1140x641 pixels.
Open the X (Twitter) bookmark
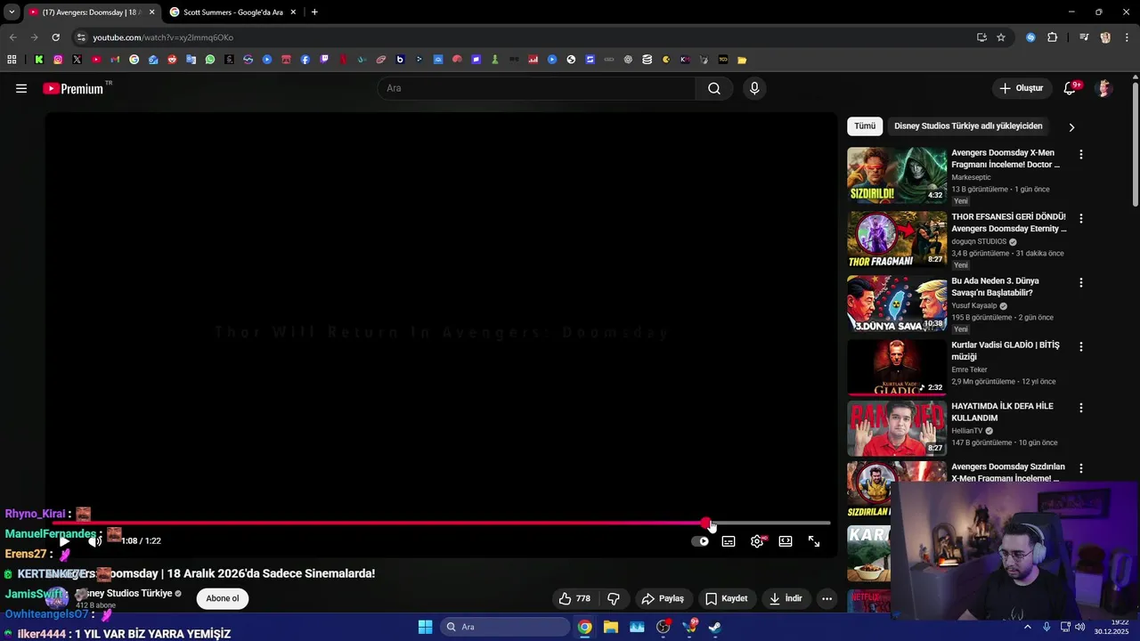pos(77,60)
